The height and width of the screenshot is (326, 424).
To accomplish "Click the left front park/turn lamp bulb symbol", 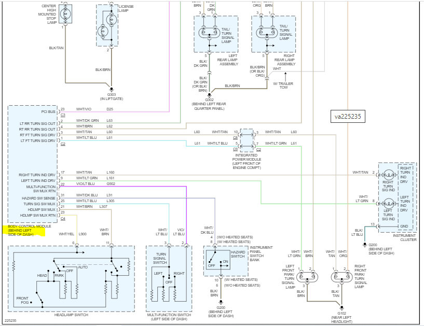I will pos(307,277).
